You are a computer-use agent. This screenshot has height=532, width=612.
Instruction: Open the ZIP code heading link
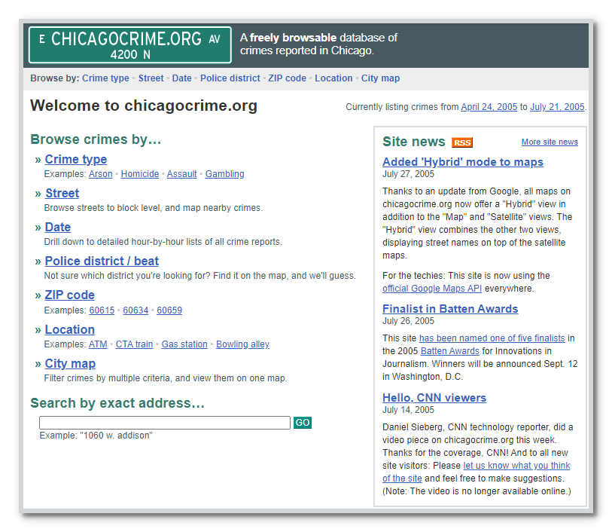pos(69,295)
